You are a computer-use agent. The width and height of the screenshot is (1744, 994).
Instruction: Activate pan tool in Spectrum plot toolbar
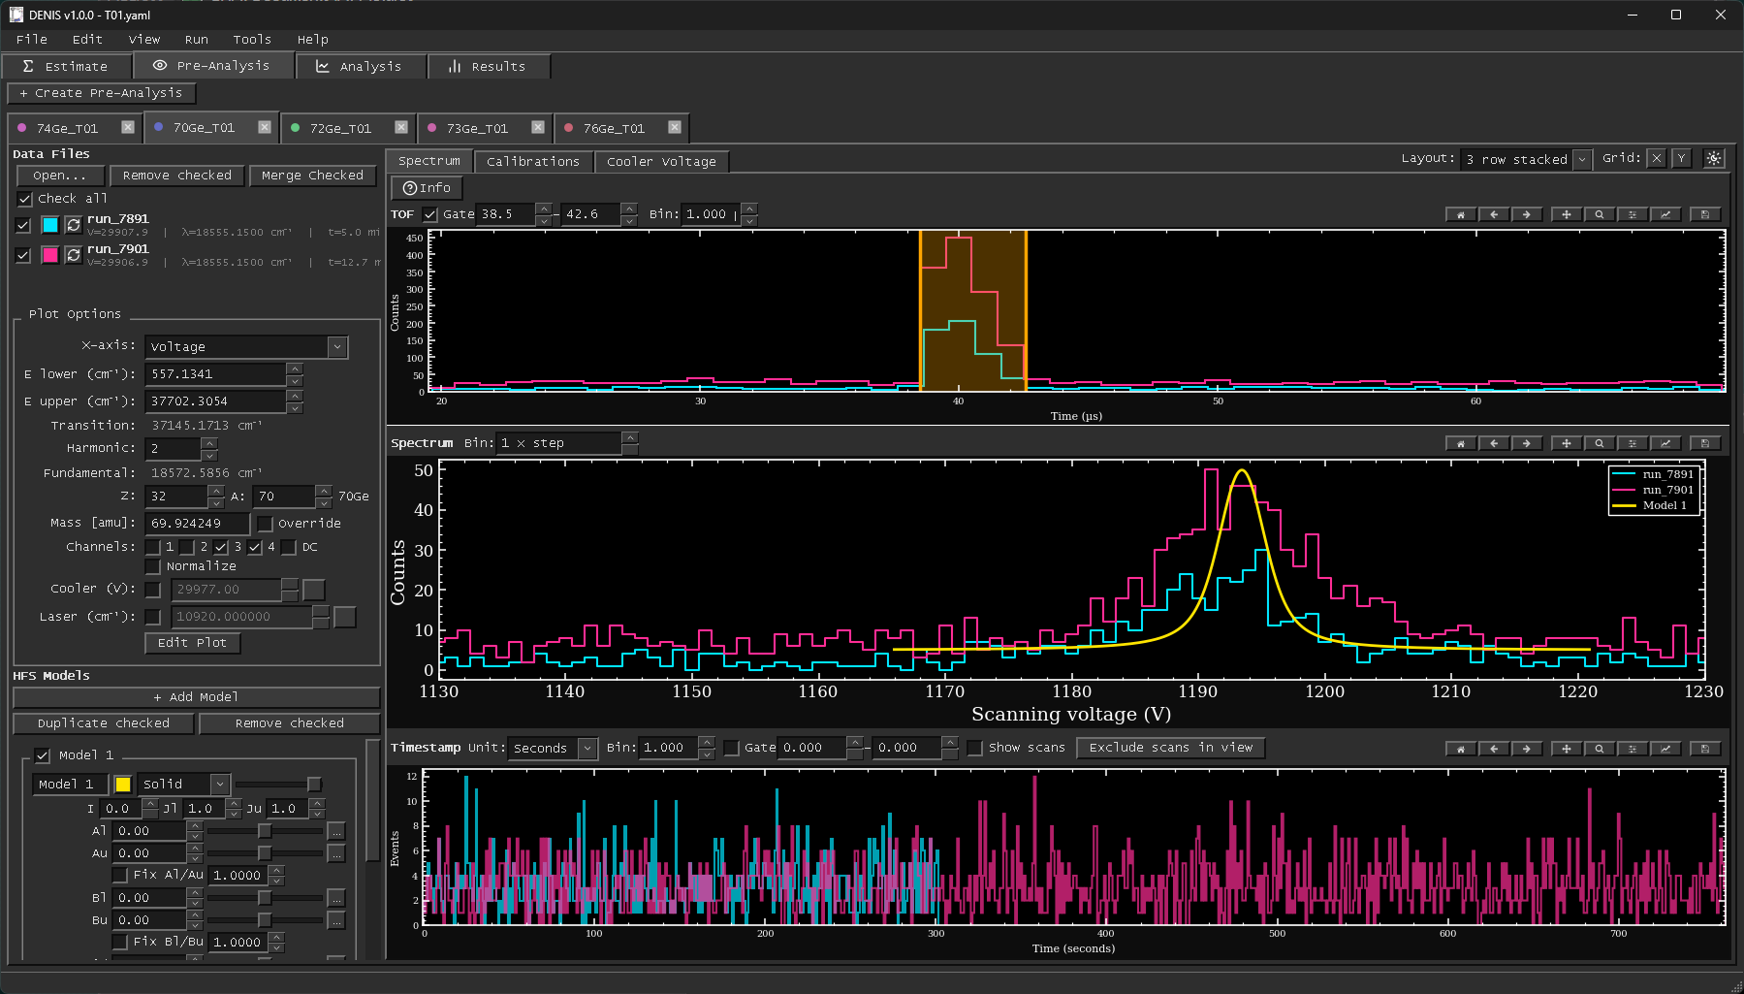(x=1567, y=443)
